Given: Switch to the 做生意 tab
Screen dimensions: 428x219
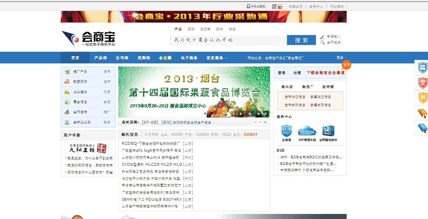Looking at the screenshot, I should pyautogui.click(x=287, y=87).
